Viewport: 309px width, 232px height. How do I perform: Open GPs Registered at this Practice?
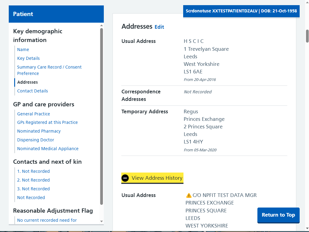point(47,122)
